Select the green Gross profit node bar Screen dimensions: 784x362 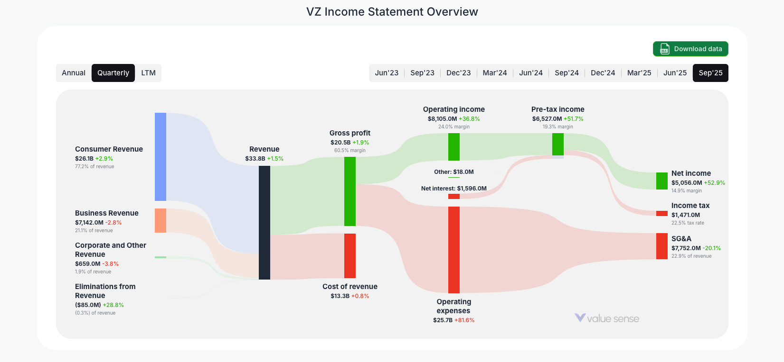click(349, 192)
